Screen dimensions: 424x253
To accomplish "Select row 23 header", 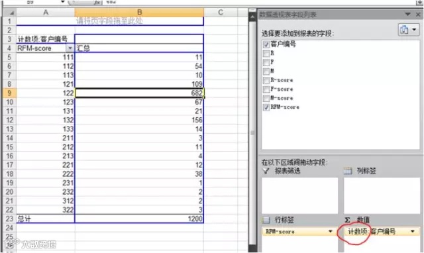I will pyautogui.click(x=9, y=219).
